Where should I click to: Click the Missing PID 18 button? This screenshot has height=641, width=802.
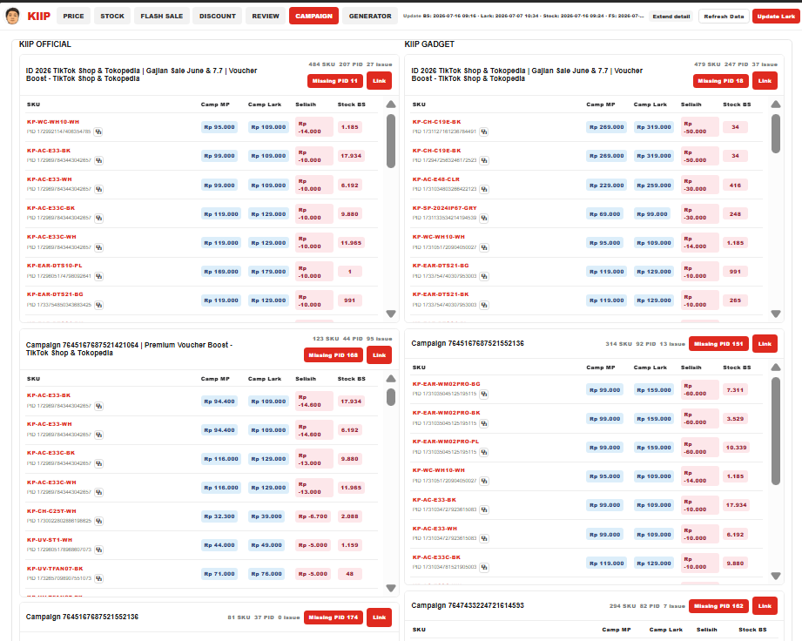[721, 81]
